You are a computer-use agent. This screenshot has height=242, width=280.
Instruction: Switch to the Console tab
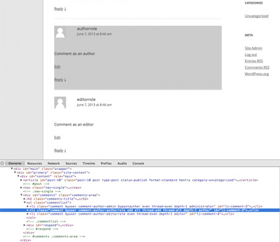pos(138,164)
